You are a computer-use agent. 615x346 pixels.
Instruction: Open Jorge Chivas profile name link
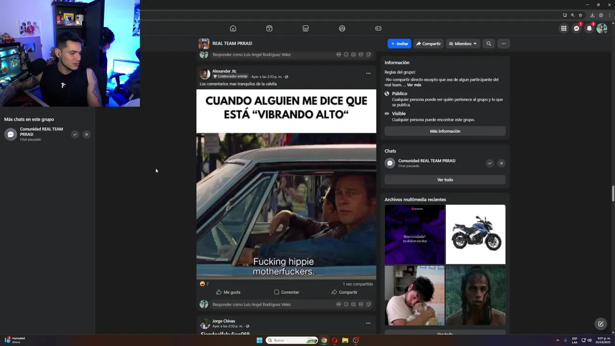tap(223, 321)
